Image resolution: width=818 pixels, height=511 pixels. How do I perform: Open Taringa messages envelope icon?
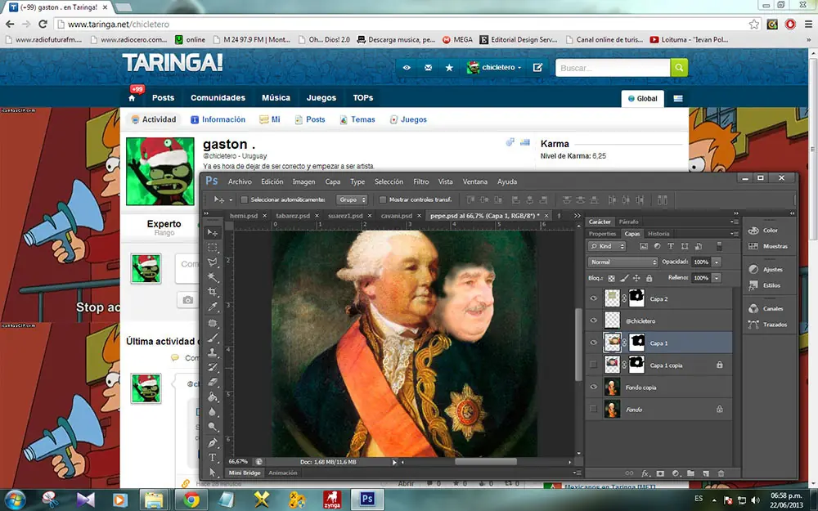(x=428, y=67)
